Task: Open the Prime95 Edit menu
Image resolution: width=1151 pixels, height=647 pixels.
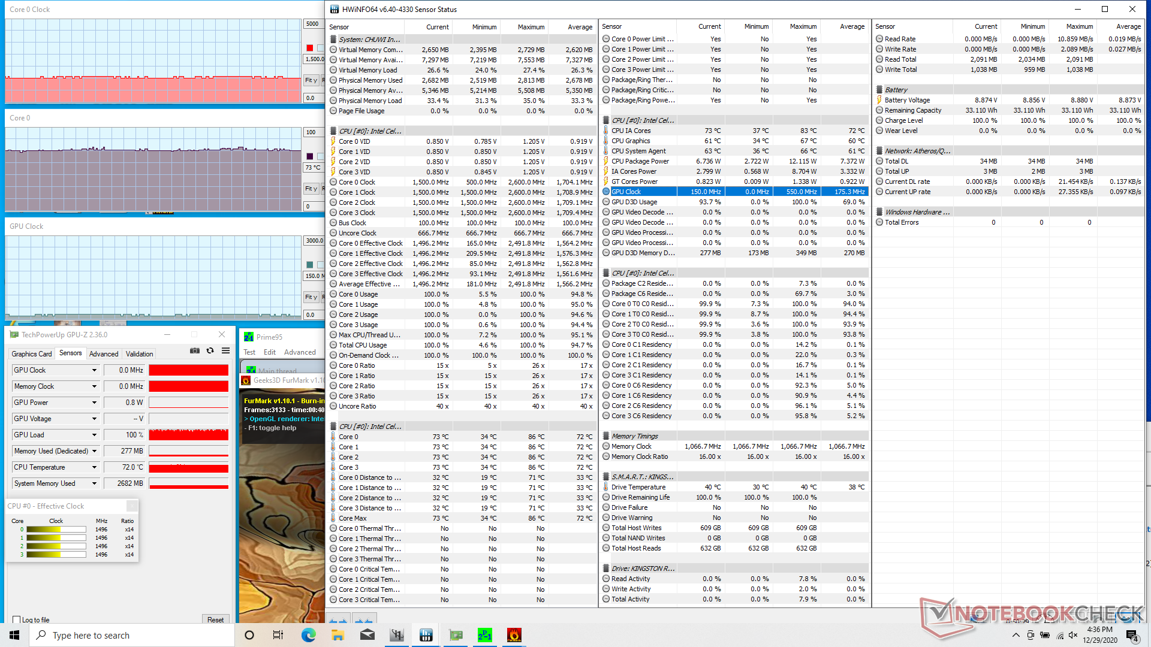Action: tap(270, 352)
